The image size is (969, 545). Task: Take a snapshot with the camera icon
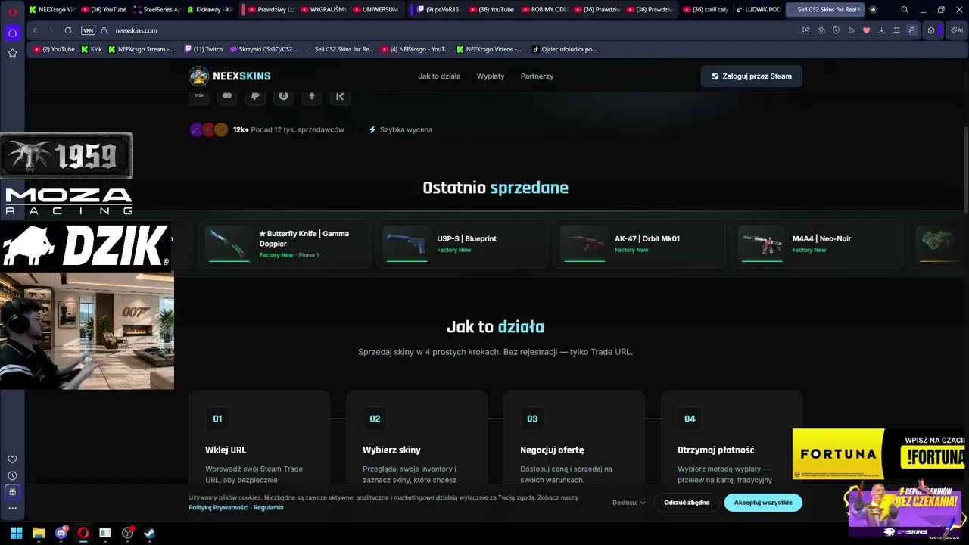click(x=821, y=30)
